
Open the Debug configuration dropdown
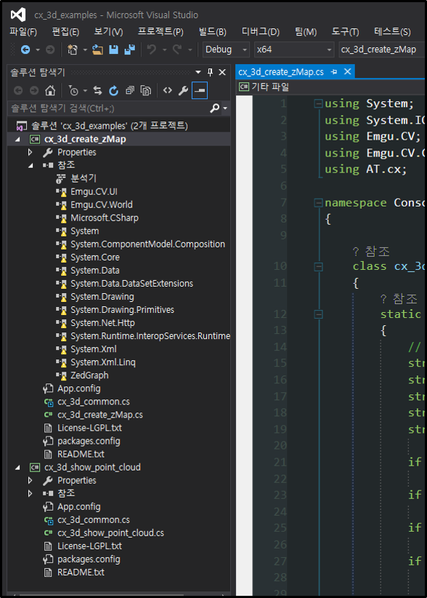(226, 49)
